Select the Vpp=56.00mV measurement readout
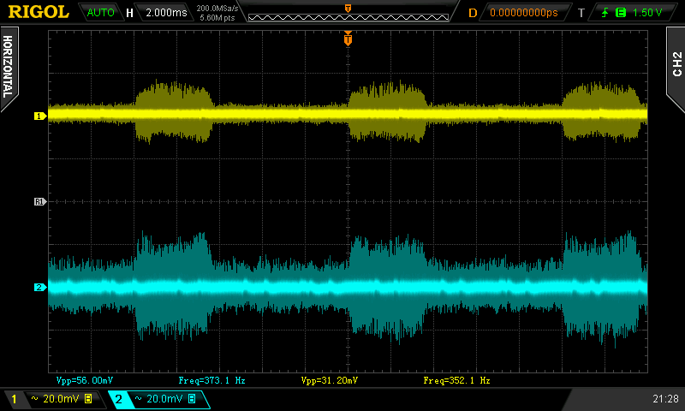Viewport: 685px width, 411px height. coord(84,379)
